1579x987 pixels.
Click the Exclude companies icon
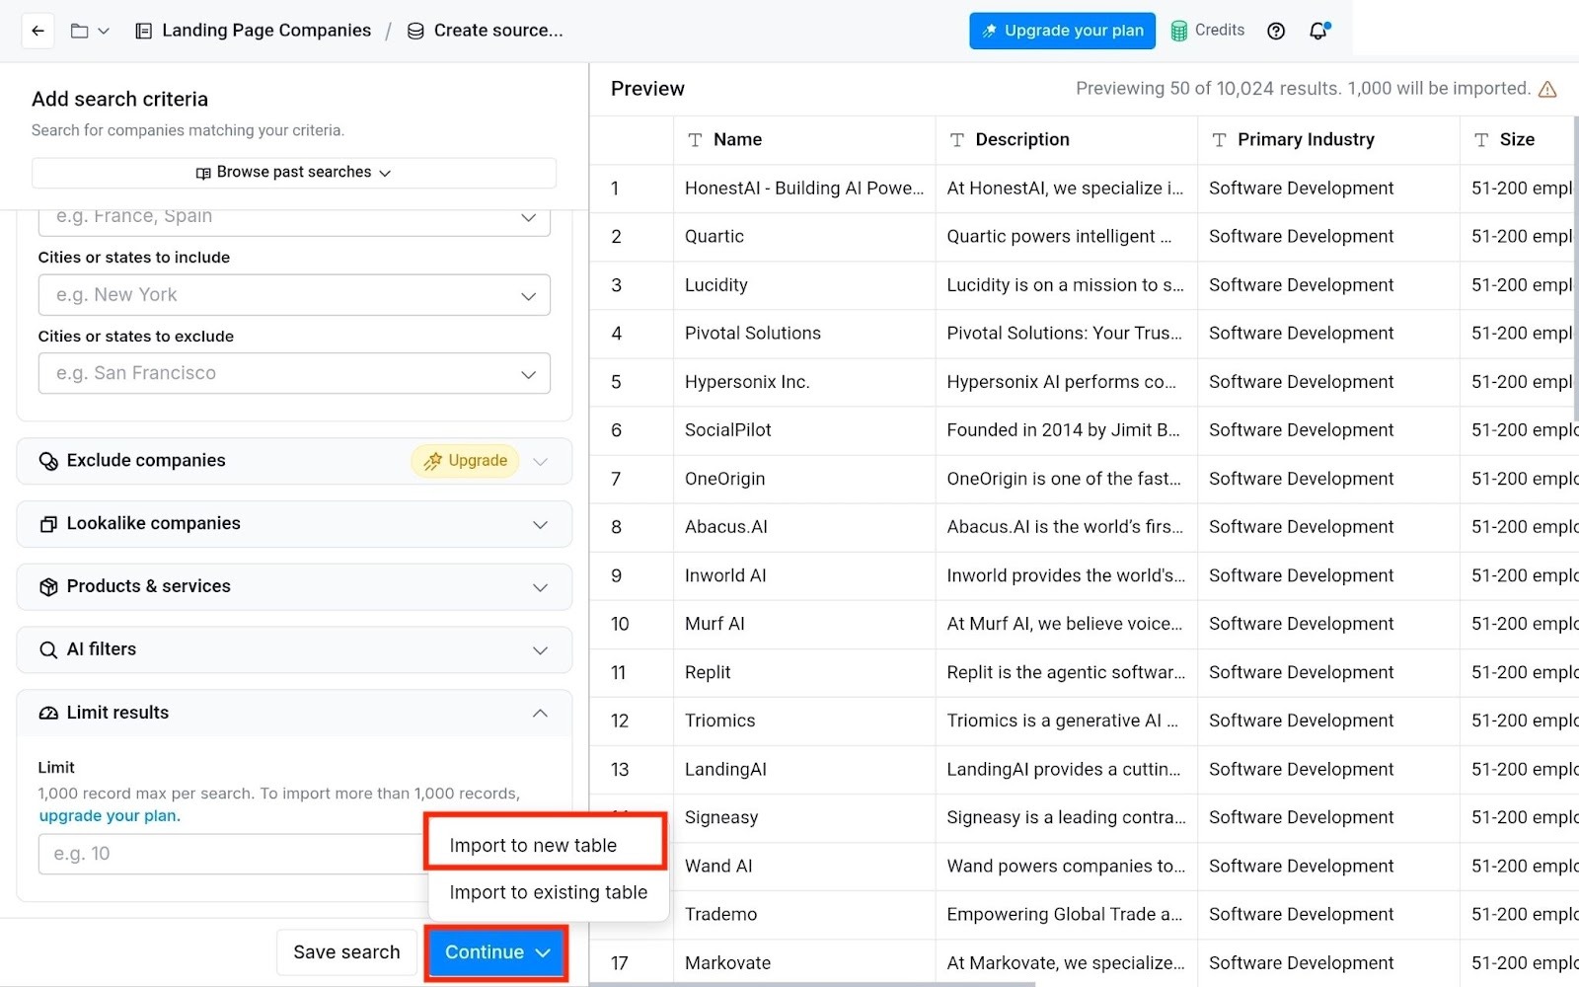(x=47, y=461)
